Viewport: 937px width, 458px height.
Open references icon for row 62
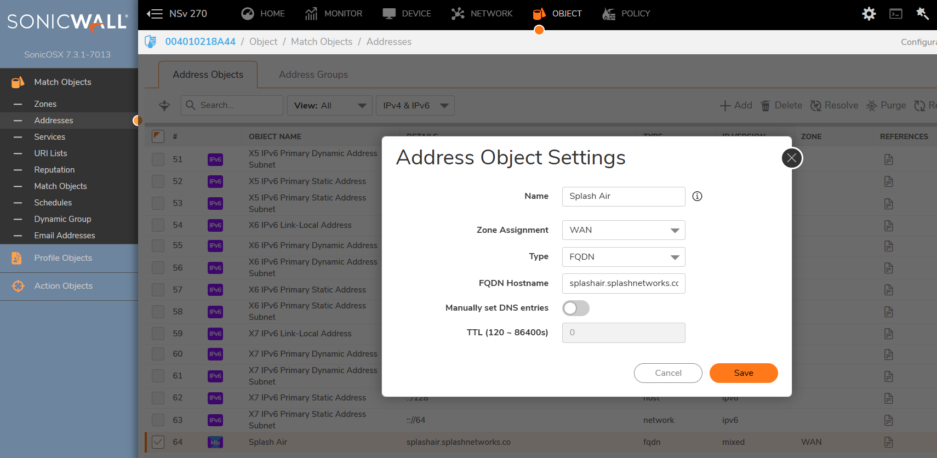[889, 398]
